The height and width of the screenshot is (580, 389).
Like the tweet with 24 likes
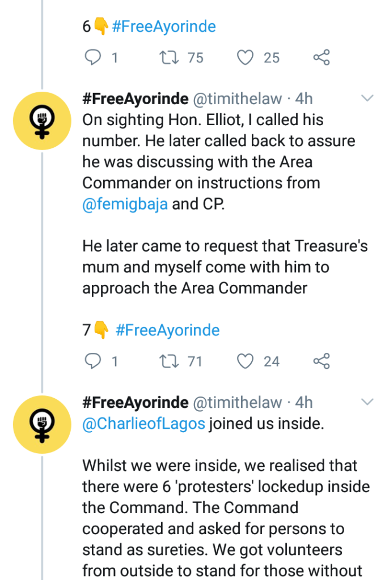tap(245, 361)
